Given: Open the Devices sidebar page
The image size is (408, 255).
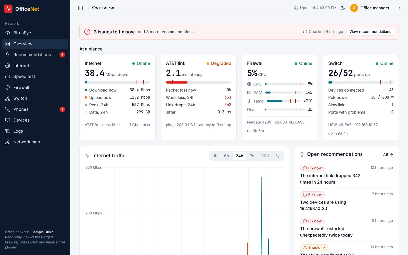Looking at the screenshot, I should point(35,120).
